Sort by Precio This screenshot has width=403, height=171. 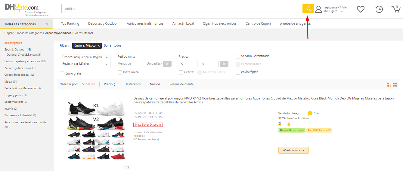click(x=110, y=84)
